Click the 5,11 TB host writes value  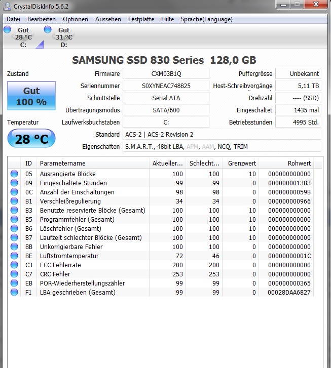tap(299, 86)
